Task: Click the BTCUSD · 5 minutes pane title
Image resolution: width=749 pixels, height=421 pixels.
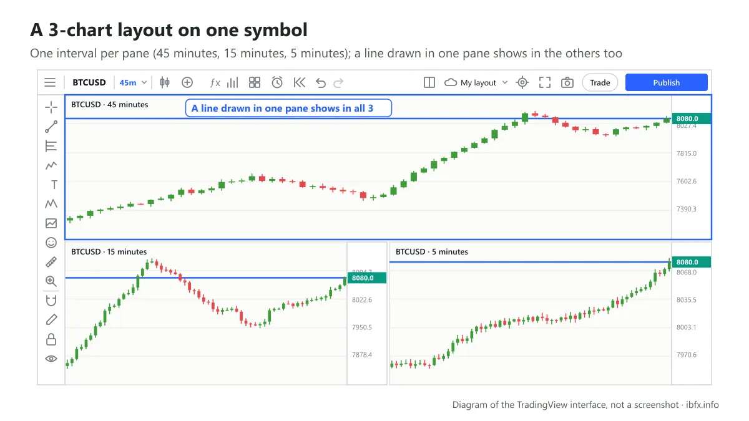Action: tap(432, 252)
